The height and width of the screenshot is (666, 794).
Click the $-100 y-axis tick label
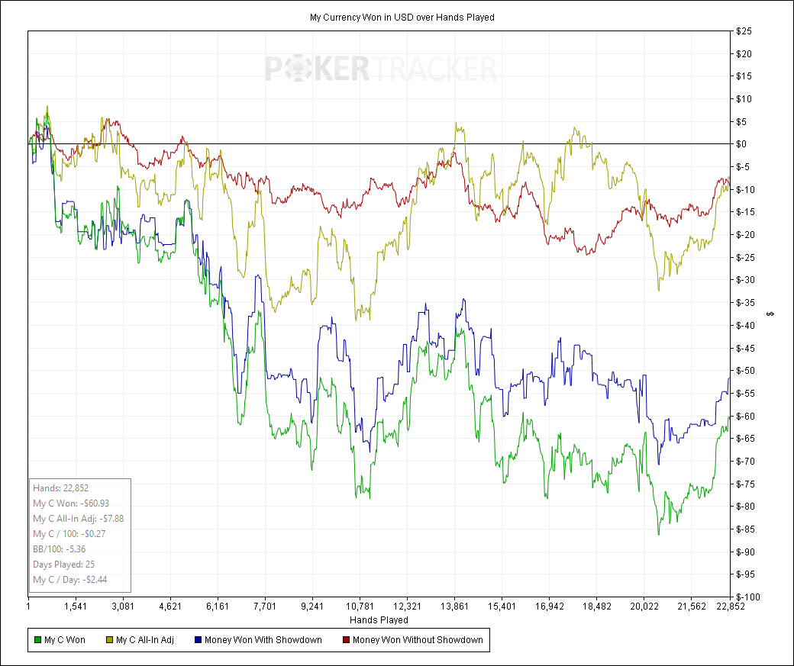click(748, 597)
